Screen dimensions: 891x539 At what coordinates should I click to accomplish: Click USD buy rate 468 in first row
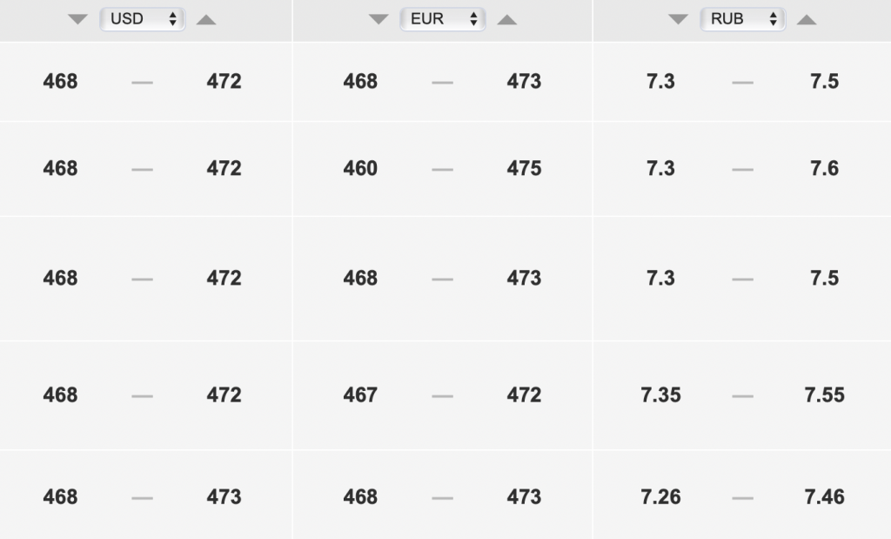click(x=60, y=82)
